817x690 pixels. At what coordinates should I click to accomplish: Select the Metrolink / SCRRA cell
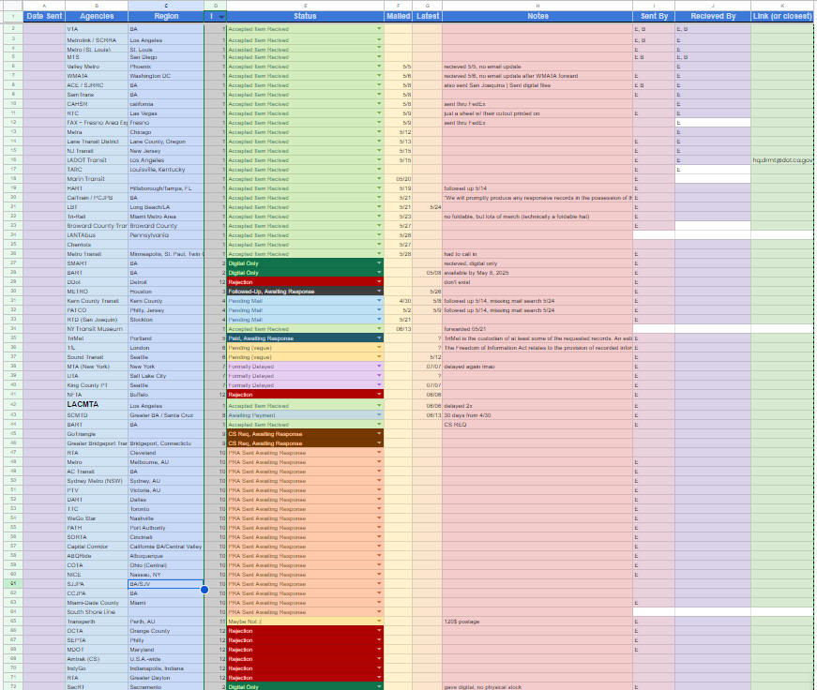tap(97, 40)
